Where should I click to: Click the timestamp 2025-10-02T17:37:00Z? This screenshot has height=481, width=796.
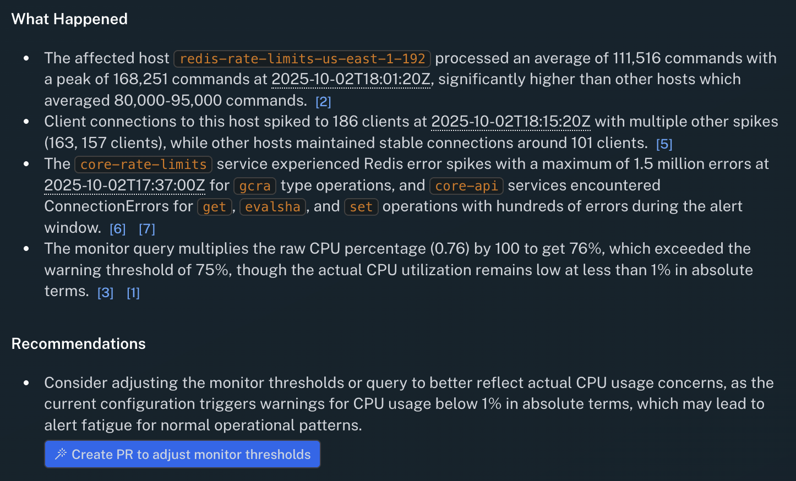coord(124,185)
